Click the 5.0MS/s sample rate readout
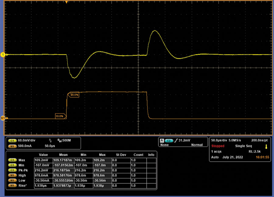 coord(235,140)
